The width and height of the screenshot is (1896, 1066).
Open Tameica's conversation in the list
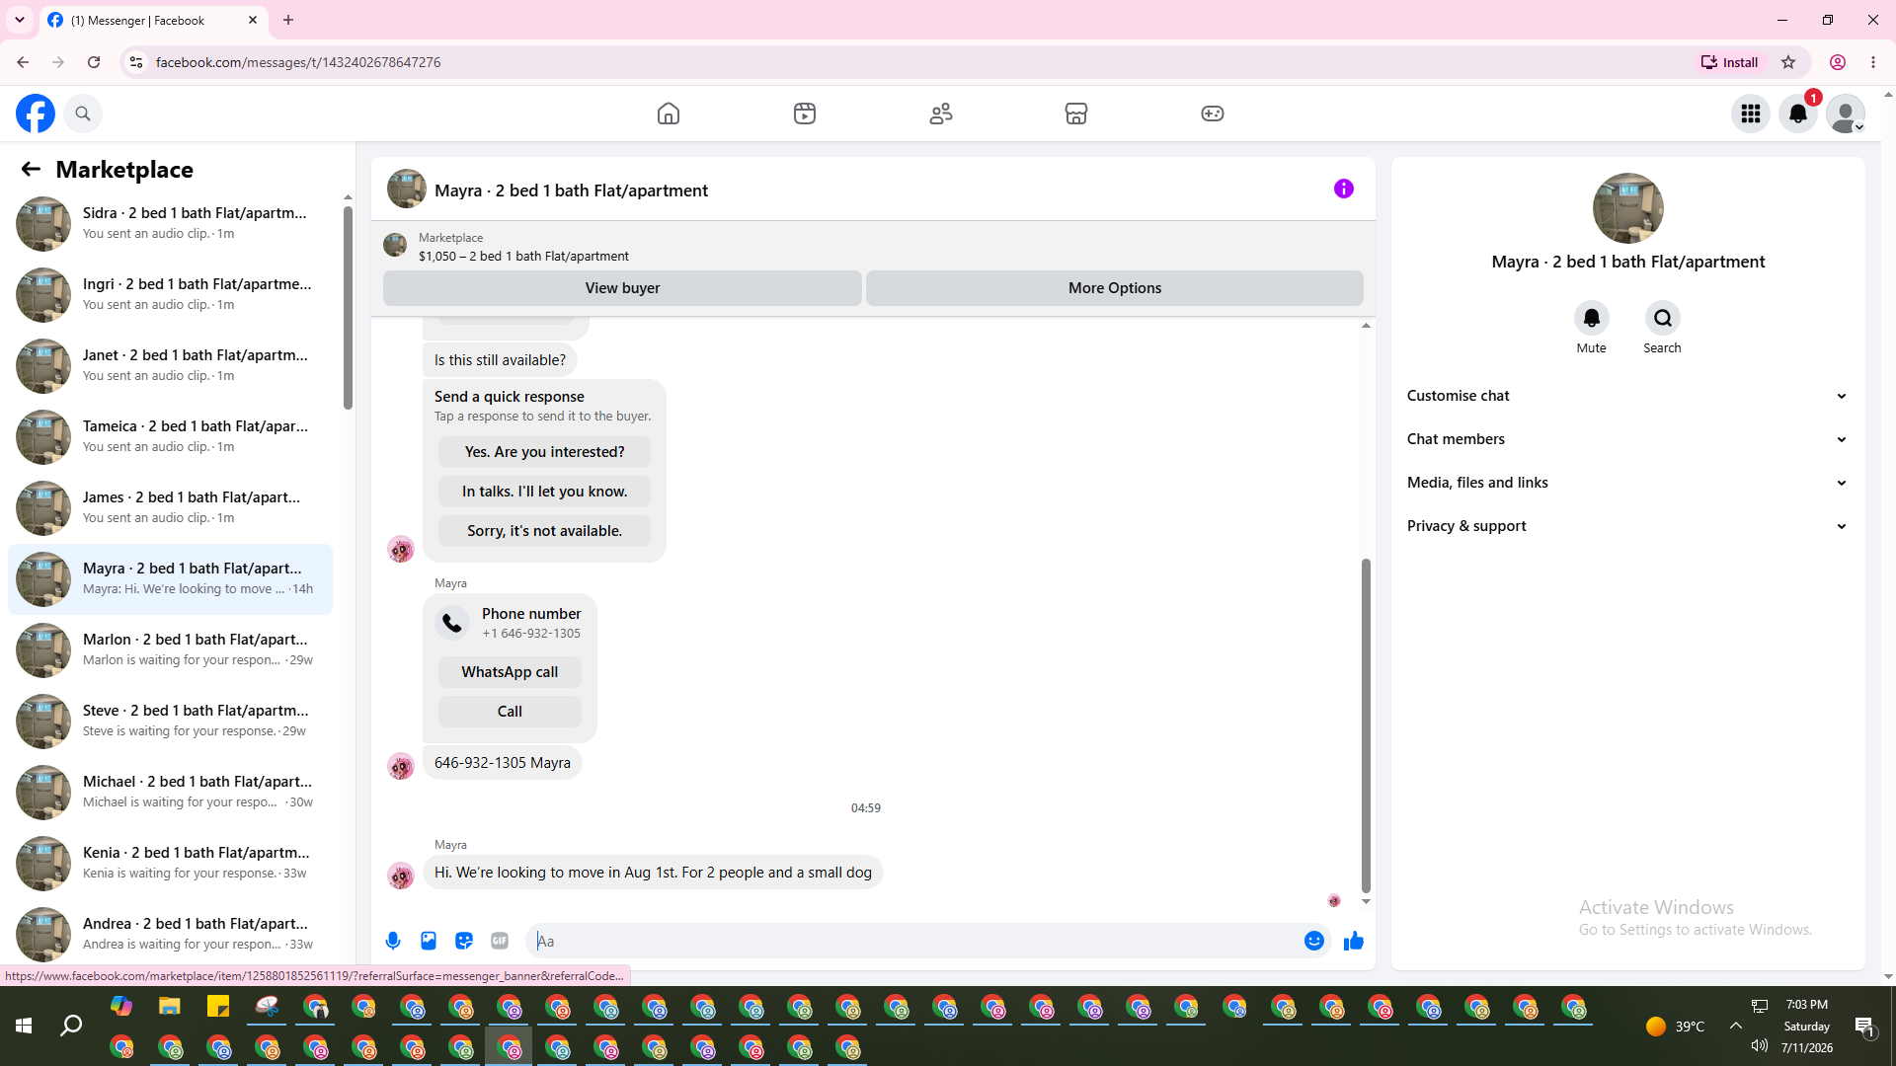[170, 437]
